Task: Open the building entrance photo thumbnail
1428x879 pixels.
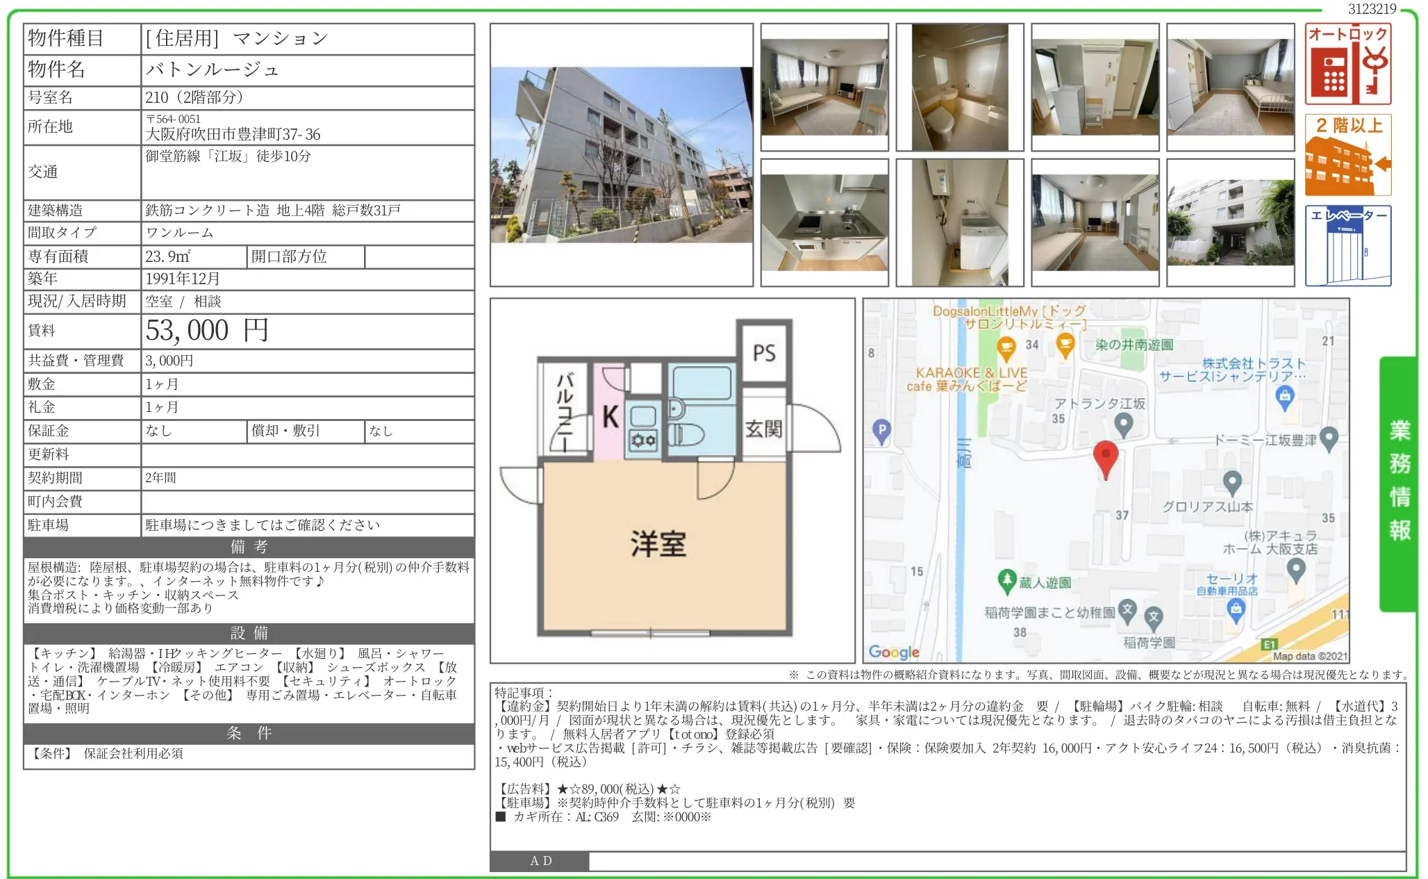Action: tap(1230, 222)
